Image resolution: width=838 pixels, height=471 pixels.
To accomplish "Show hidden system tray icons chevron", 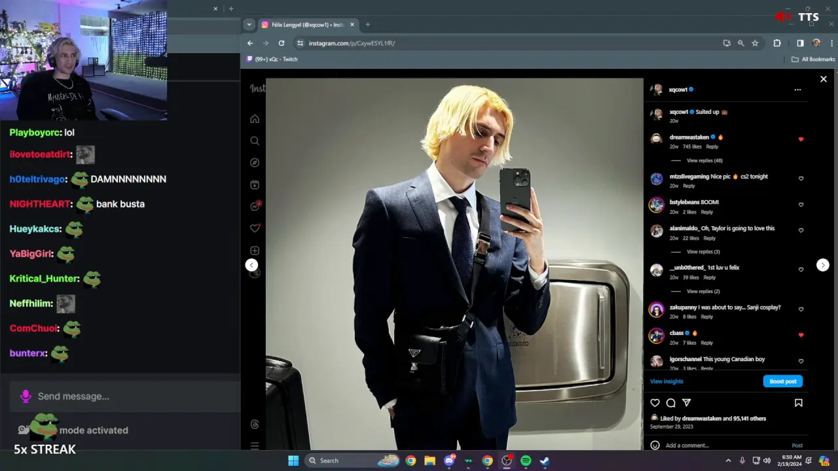I will [x=727, y=461].
